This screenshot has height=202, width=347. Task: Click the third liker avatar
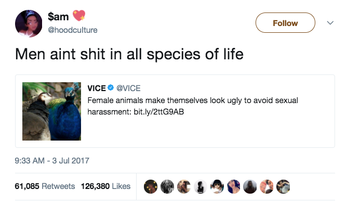[184, 186]
